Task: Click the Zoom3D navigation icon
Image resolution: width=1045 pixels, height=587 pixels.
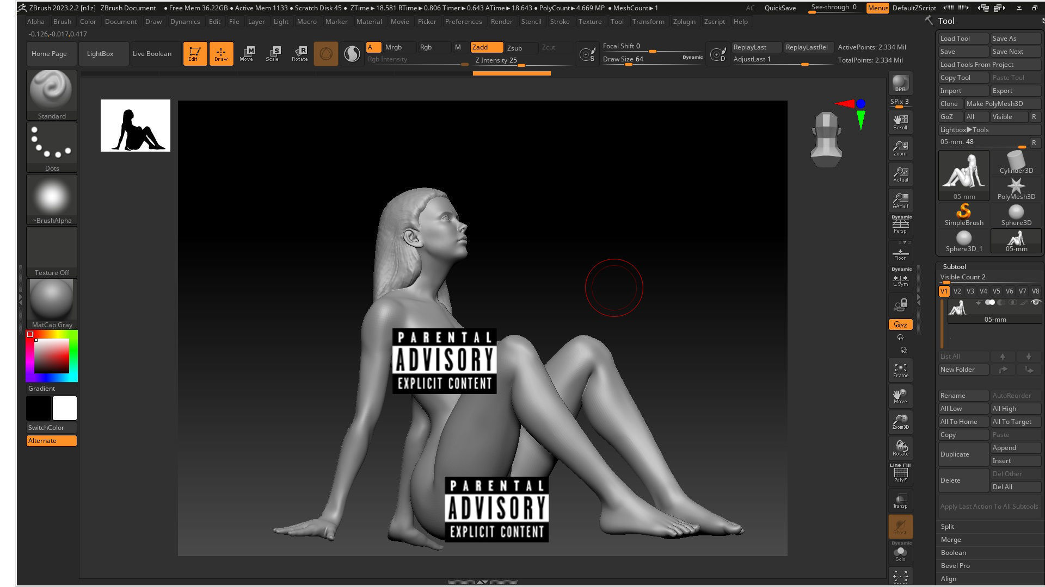Action: tap(900, 422)
